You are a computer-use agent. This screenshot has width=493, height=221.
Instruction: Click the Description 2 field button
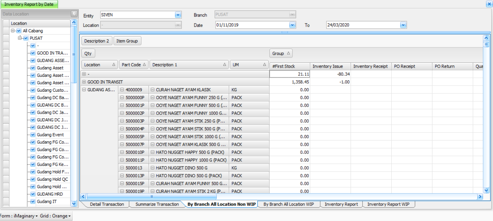click(97, 41)
